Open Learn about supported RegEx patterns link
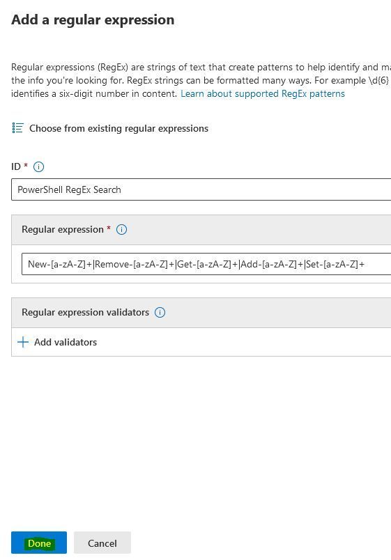Screen dimensions: 391x560 point(263,93)
